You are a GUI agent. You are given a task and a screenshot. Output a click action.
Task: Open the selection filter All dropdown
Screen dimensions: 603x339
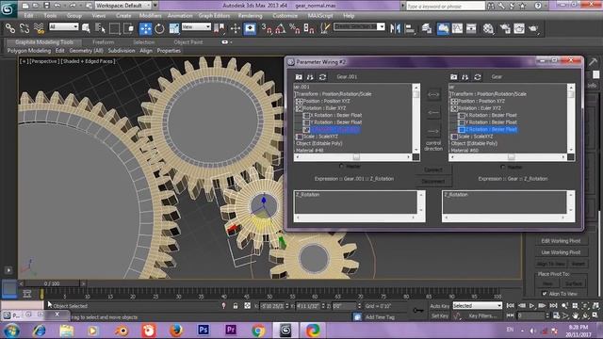pyautogui.click(x=63, y=26)
